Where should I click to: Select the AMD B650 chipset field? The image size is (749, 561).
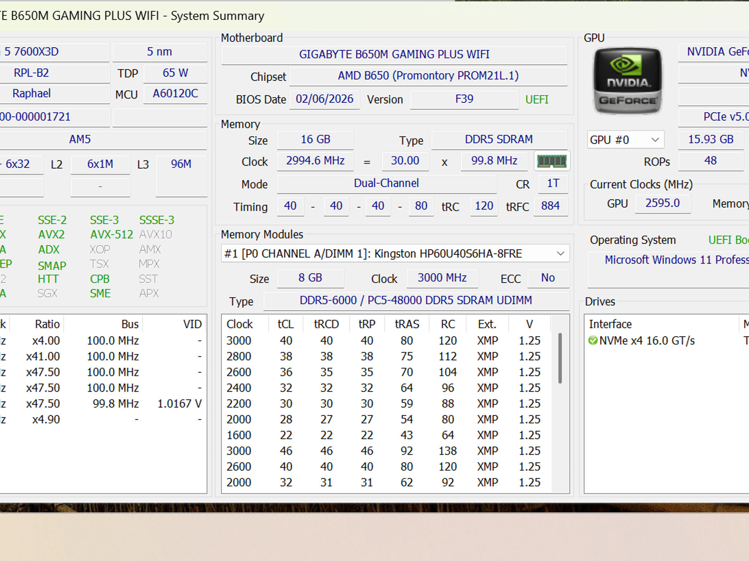428,76
